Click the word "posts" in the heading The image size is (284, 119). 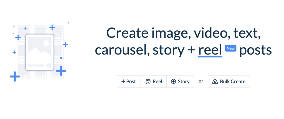click(x=255, y=51)
